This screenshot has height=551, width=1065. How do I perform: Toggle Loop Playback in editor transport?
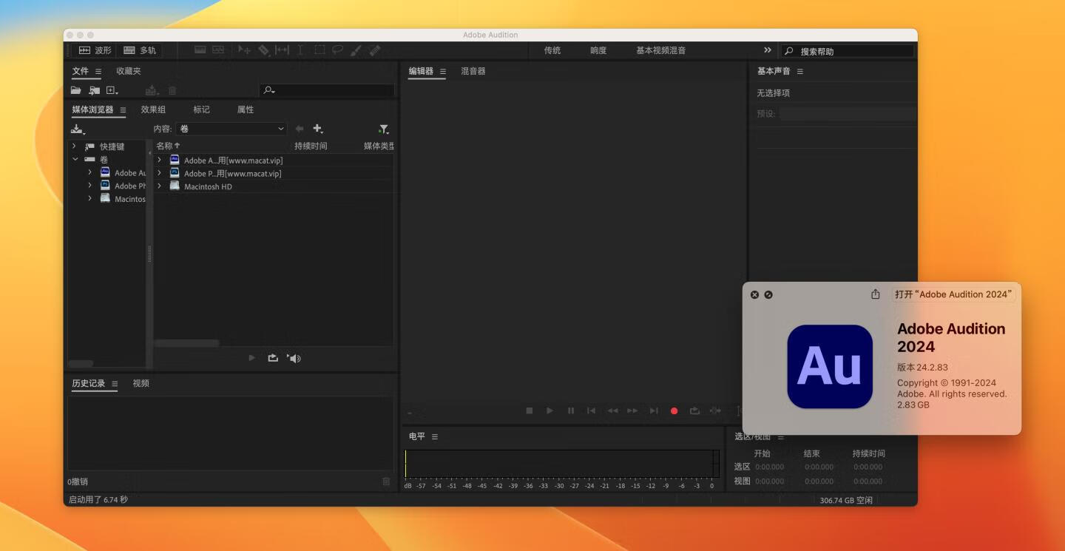pos(694,410)
